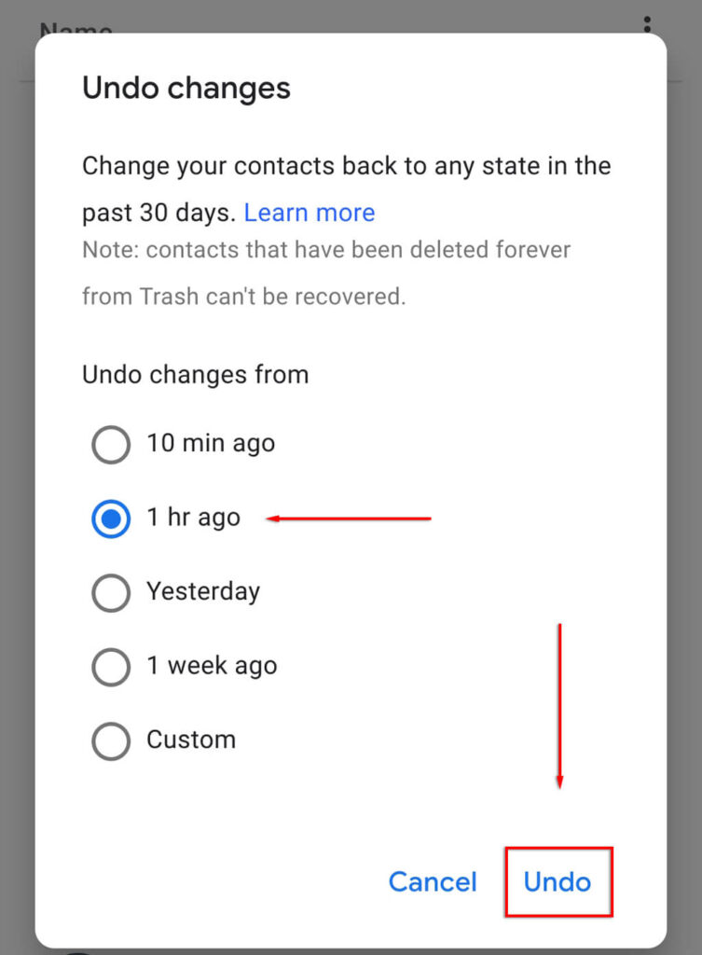Choose the "Custom" radio button
This screenshot has width=702, height=955.
click(x=111, y=741)
